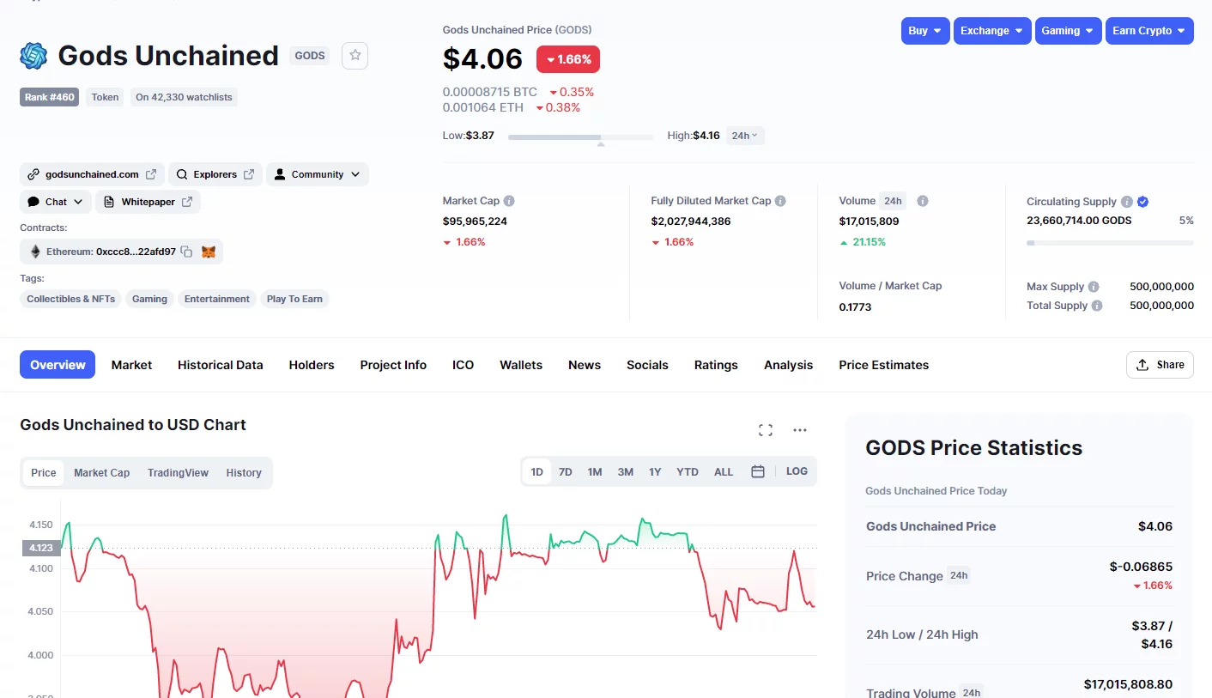
Task: Click the On 42,330 watchlists label
Action: tap(184, 97)
